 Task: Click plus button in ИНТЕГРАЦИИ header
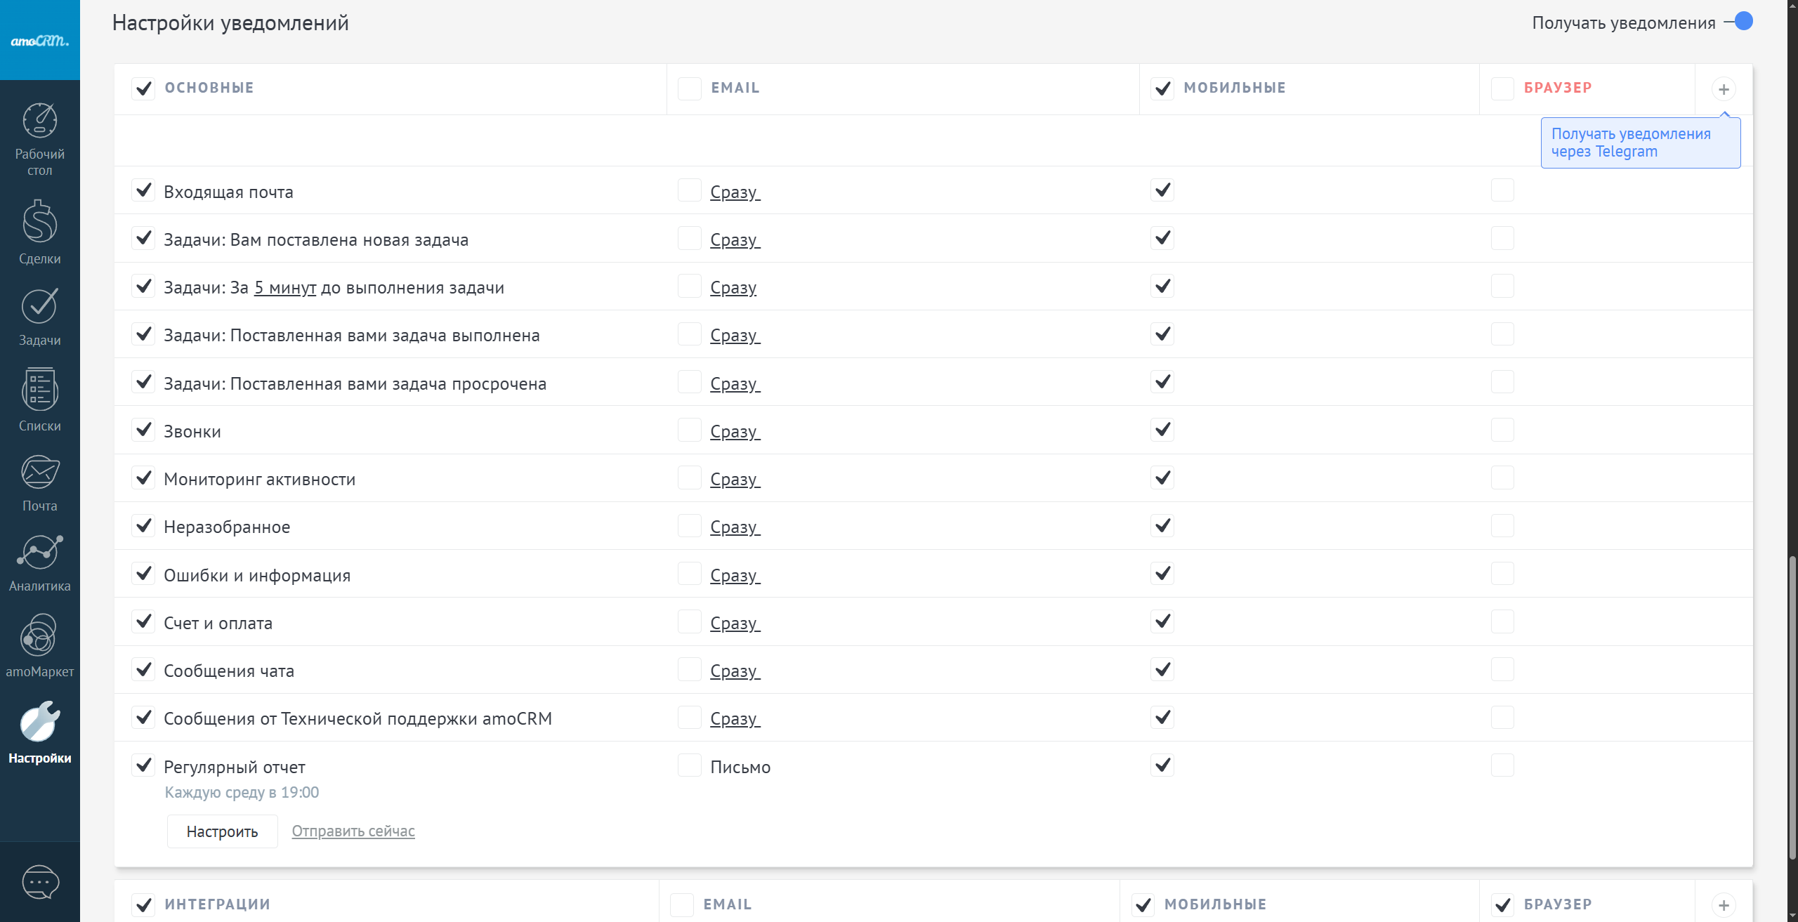pos(1724,905)
